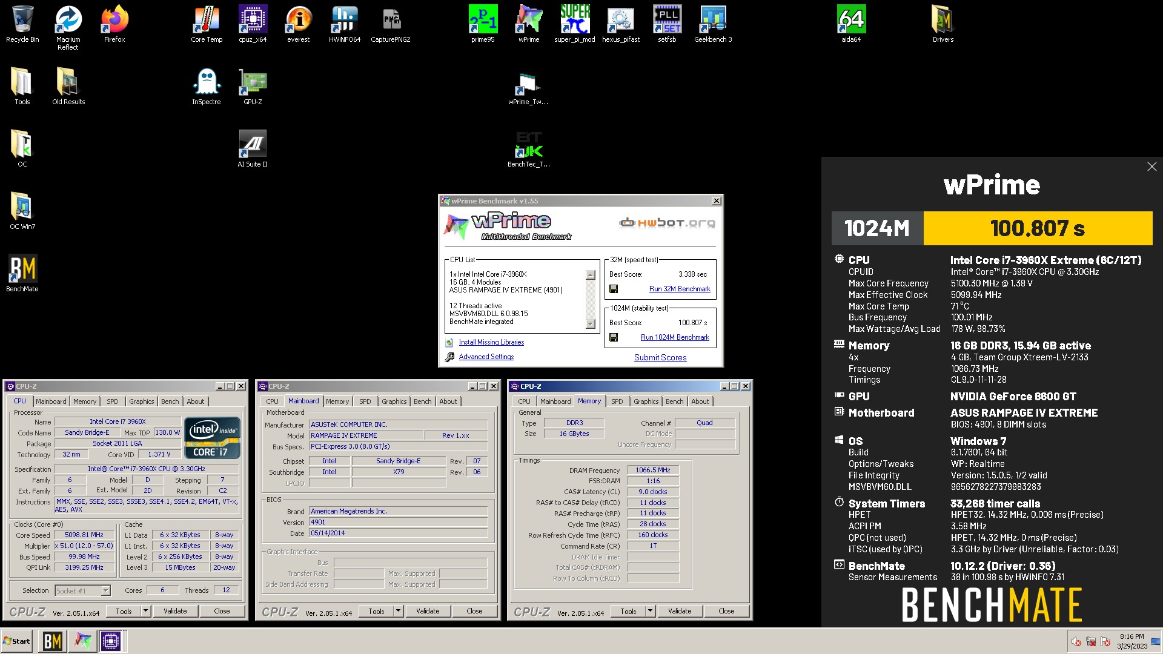The height and width of the screenshot is (654, 1163).
Task: Launch setfsb shortcut
Action: (667, 24)
